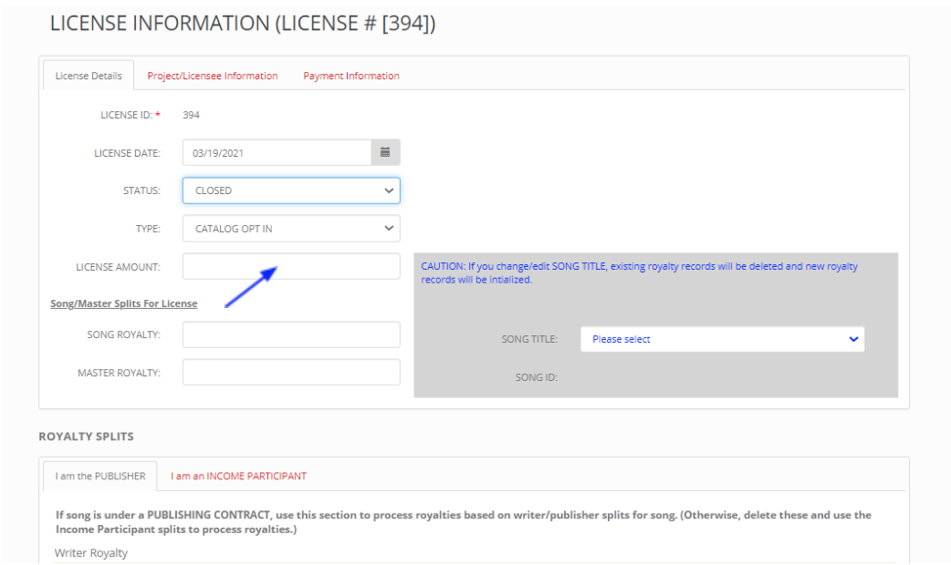Select the I am the PUBLISHER tab

pos(100,476)
